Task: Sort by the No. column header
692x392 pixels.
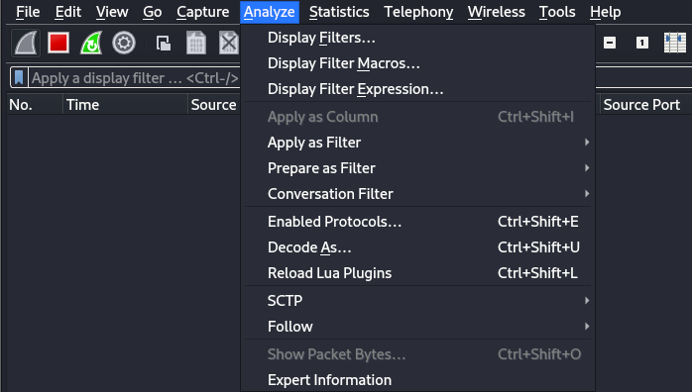Action: 35,105
